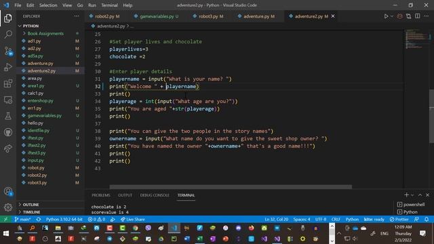Open the remote window status bar button
Image resolution: width=434 pixels, height=244 pixels.
tap(5, 220)
